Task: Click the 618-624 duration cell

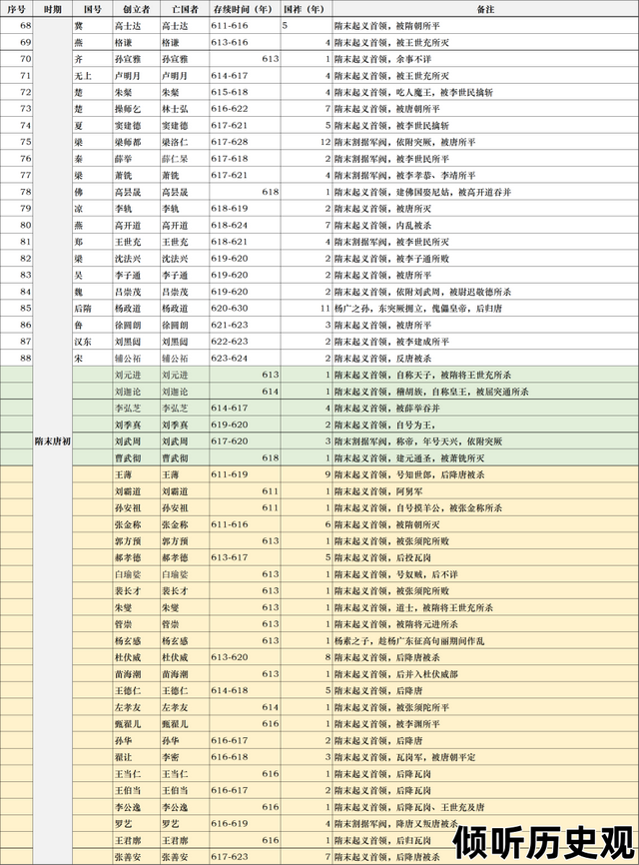Action: [x=245, y=225]
